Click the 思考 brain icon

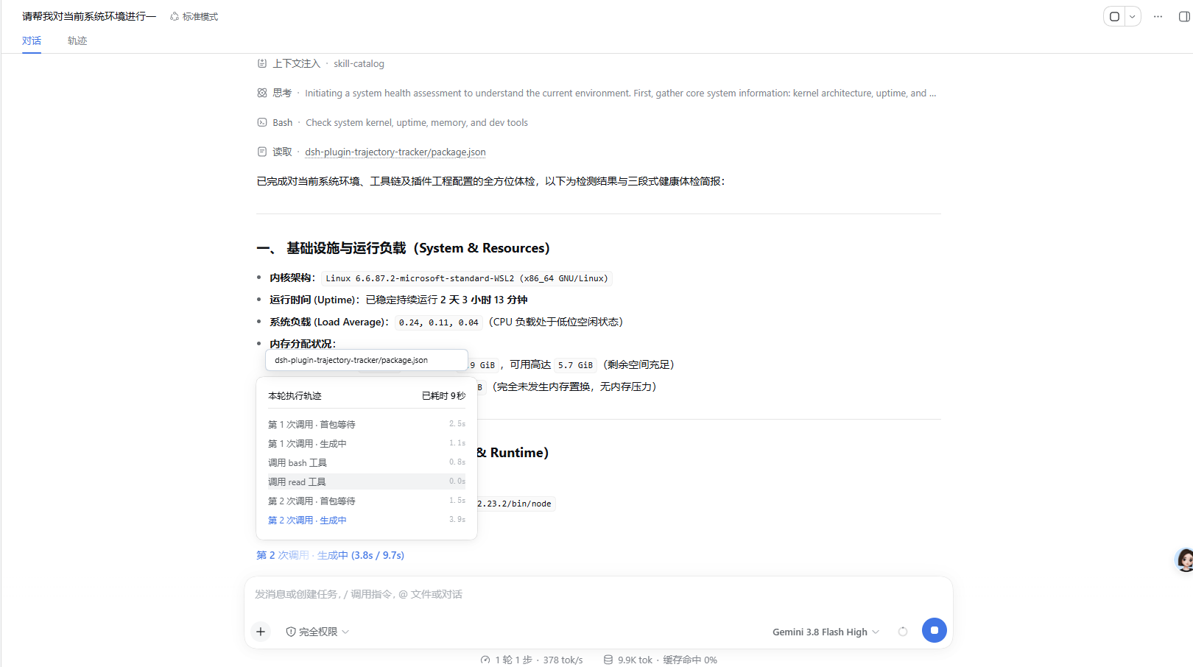[x=261, y=93]
